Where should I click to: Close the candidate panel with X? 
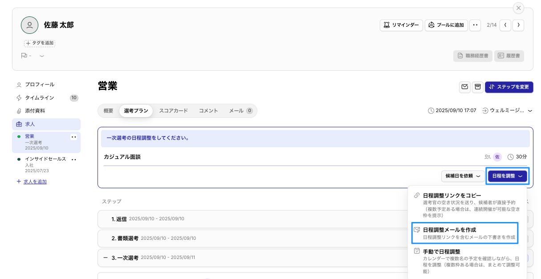coord(518,8)
